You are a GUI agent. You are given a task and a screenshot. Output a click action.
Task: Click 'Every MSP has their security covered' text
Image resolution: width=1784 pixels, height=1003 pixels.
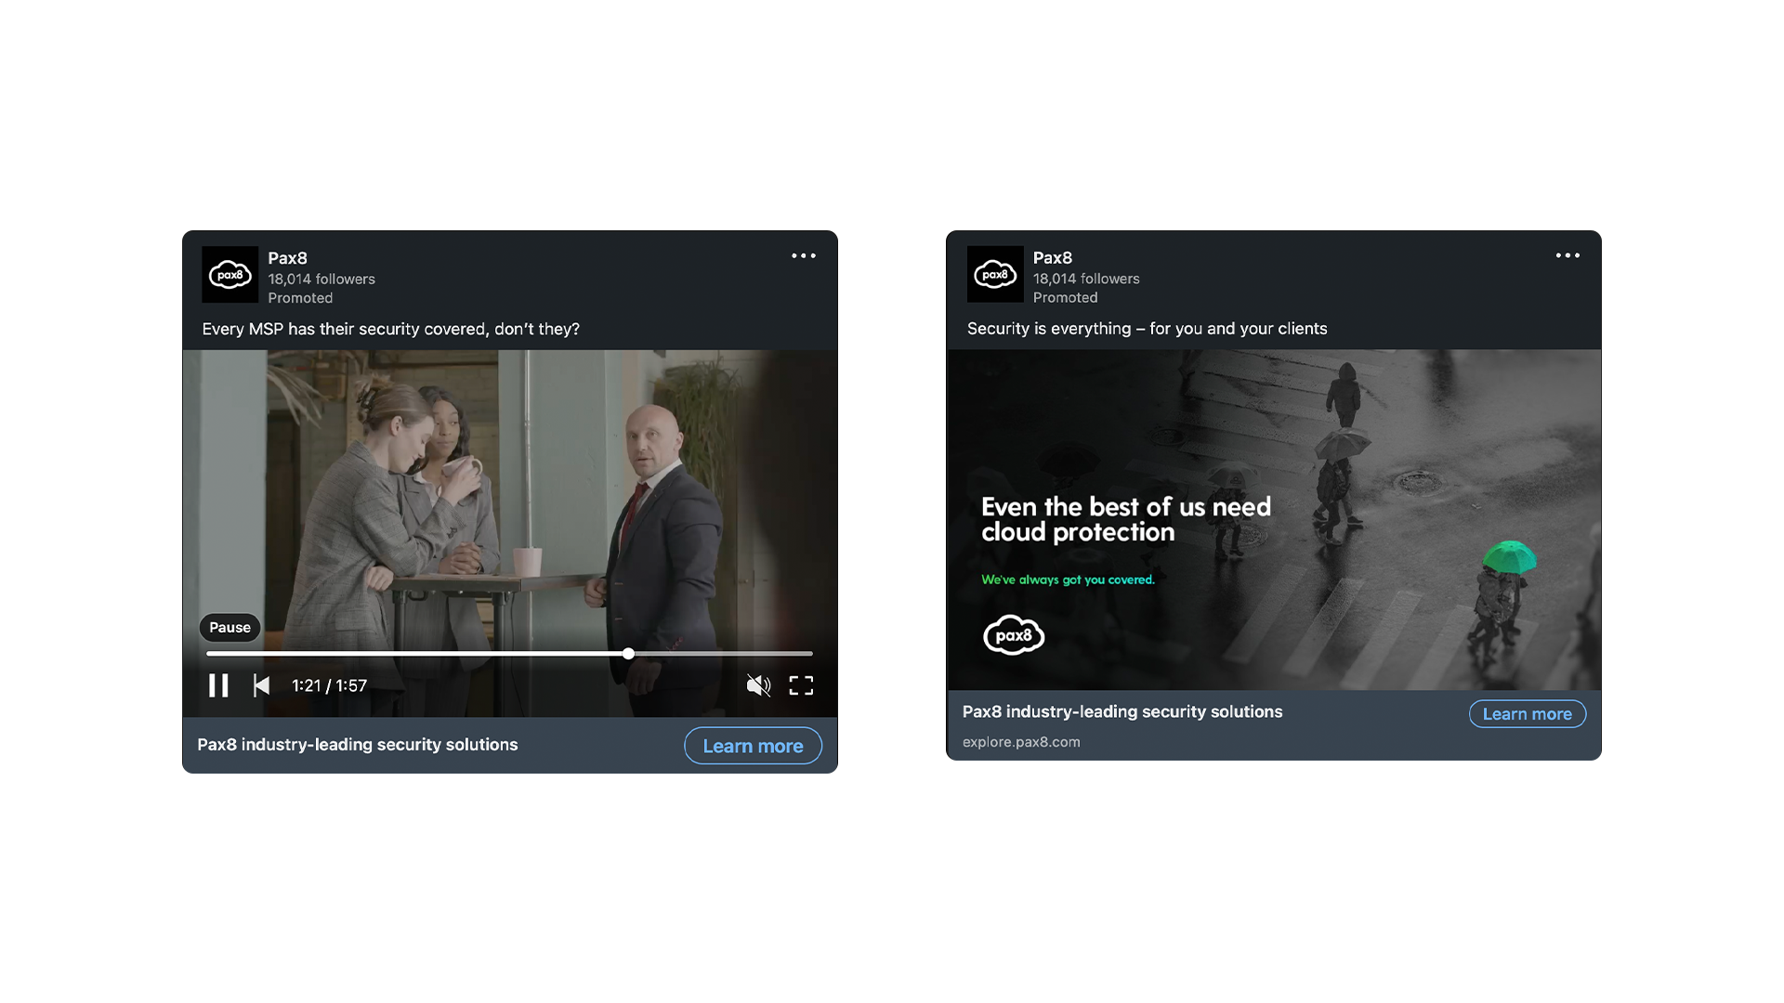391,329
